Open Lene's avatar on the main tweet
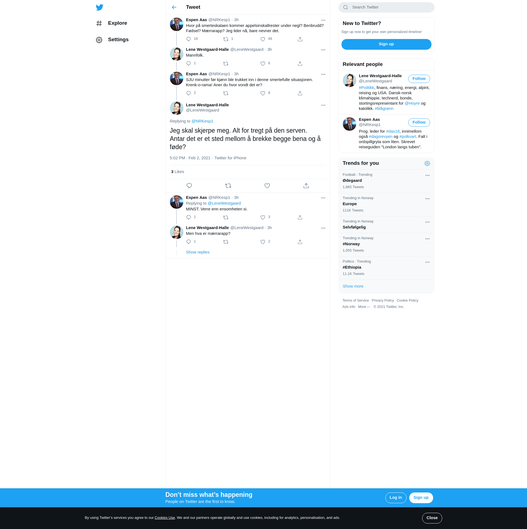 [176, 108]
